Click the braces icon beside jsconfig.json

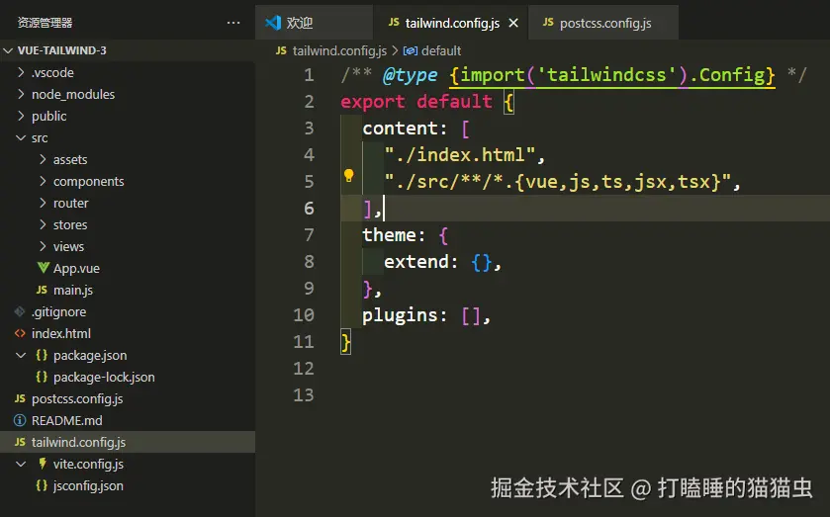tap(42, 485)
